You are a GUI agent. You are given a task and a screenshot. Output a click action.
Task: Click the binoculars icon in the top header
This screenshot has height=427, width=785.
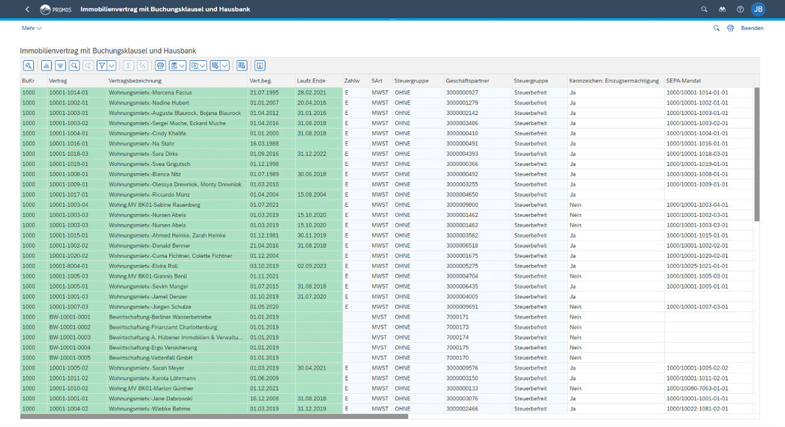(x=722, y=10)
